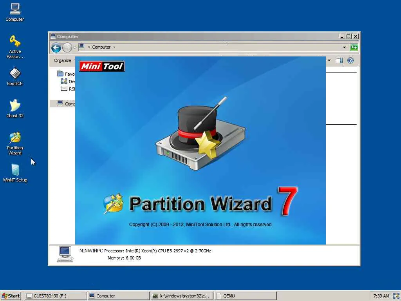Click the Computer breadcrumb in address bar
This screenshot has width=401, height=301.
101,47
